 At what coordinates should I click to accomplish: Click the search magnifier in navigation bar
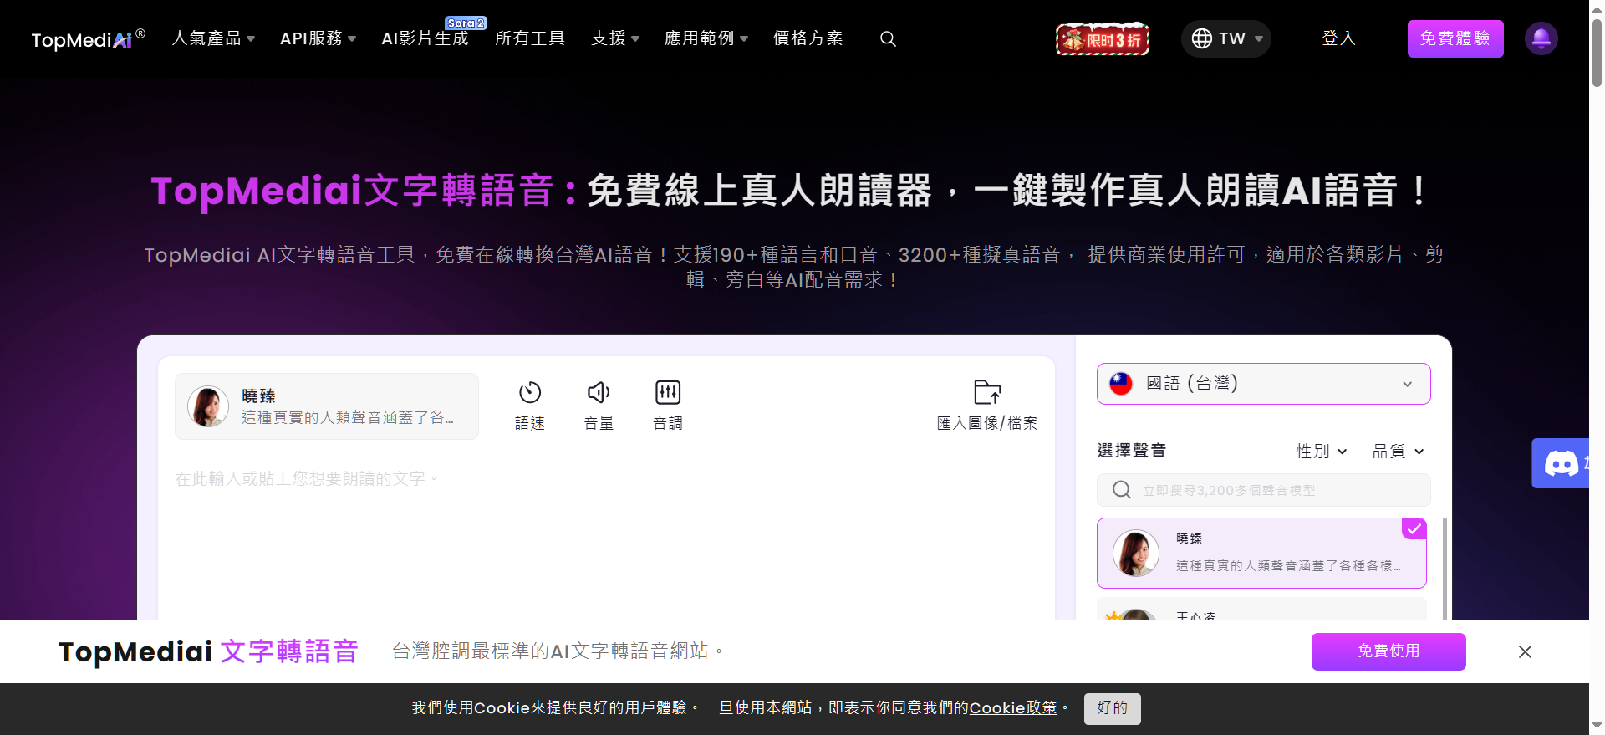pos(888,39)
